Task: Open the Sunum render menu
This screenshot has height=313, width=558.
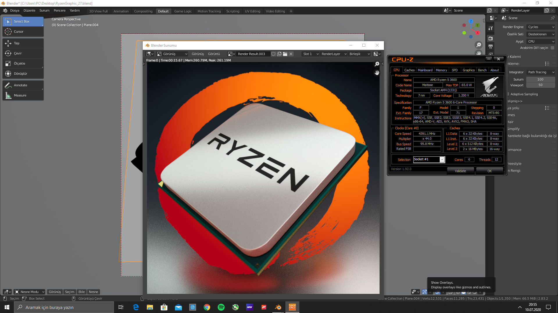Action: (x=44, y=10)
